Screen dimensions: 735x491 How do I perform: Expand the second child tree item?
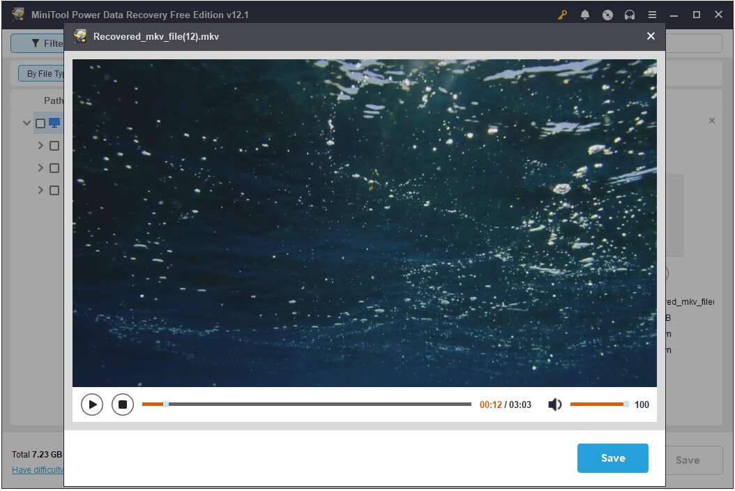(40, 168)
